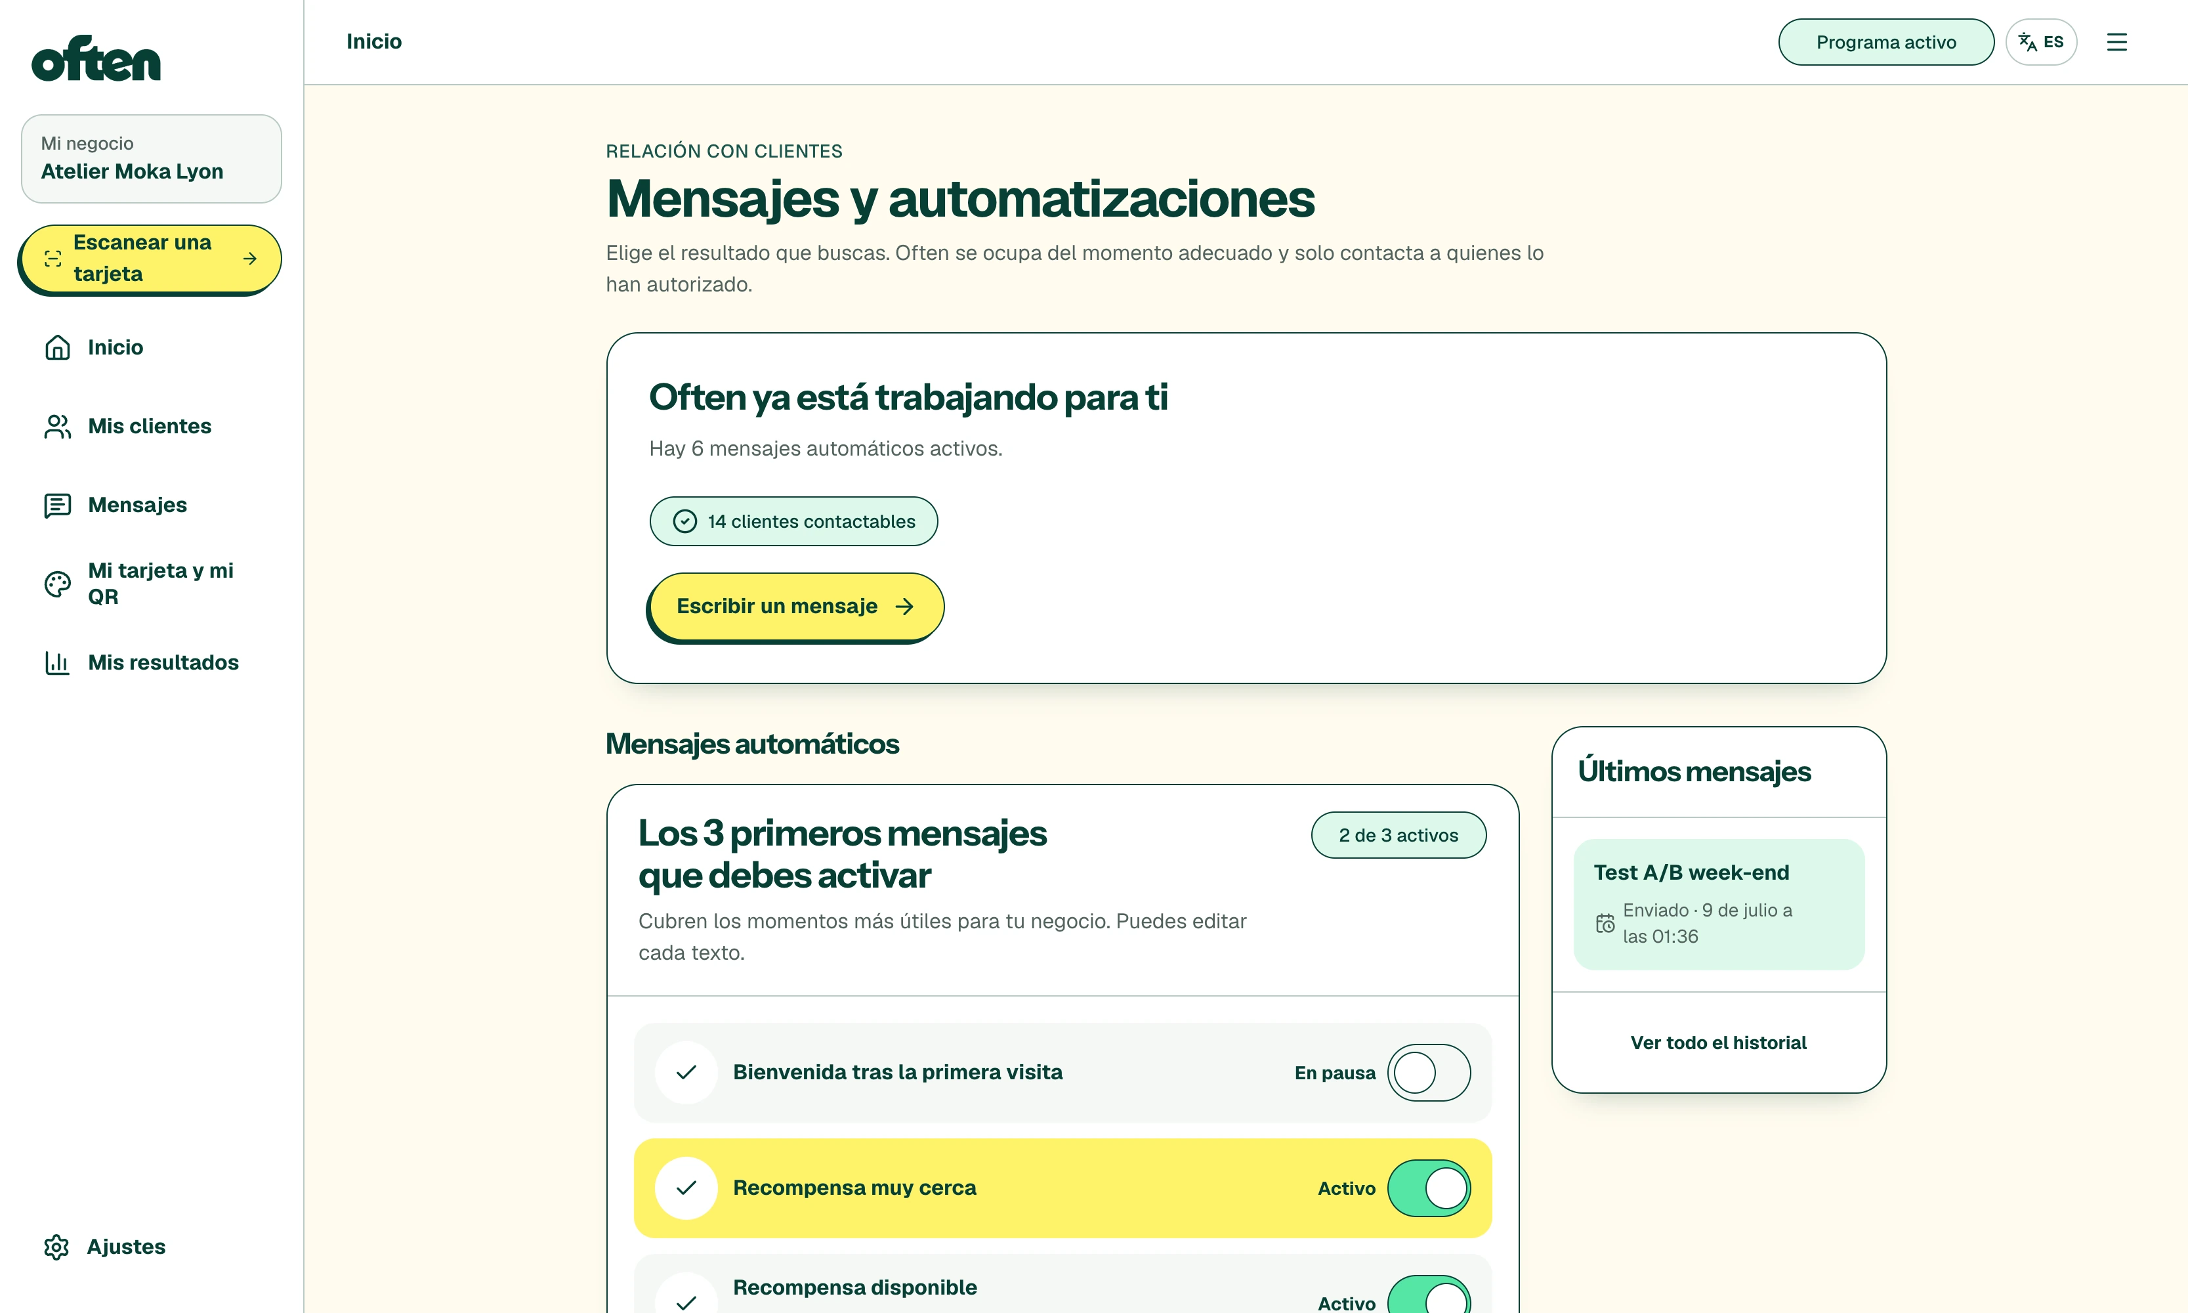Viewport: 2188px width, 1313px height.
Task: Open Ajustes settings
Action: click(x=151, y=1247)
